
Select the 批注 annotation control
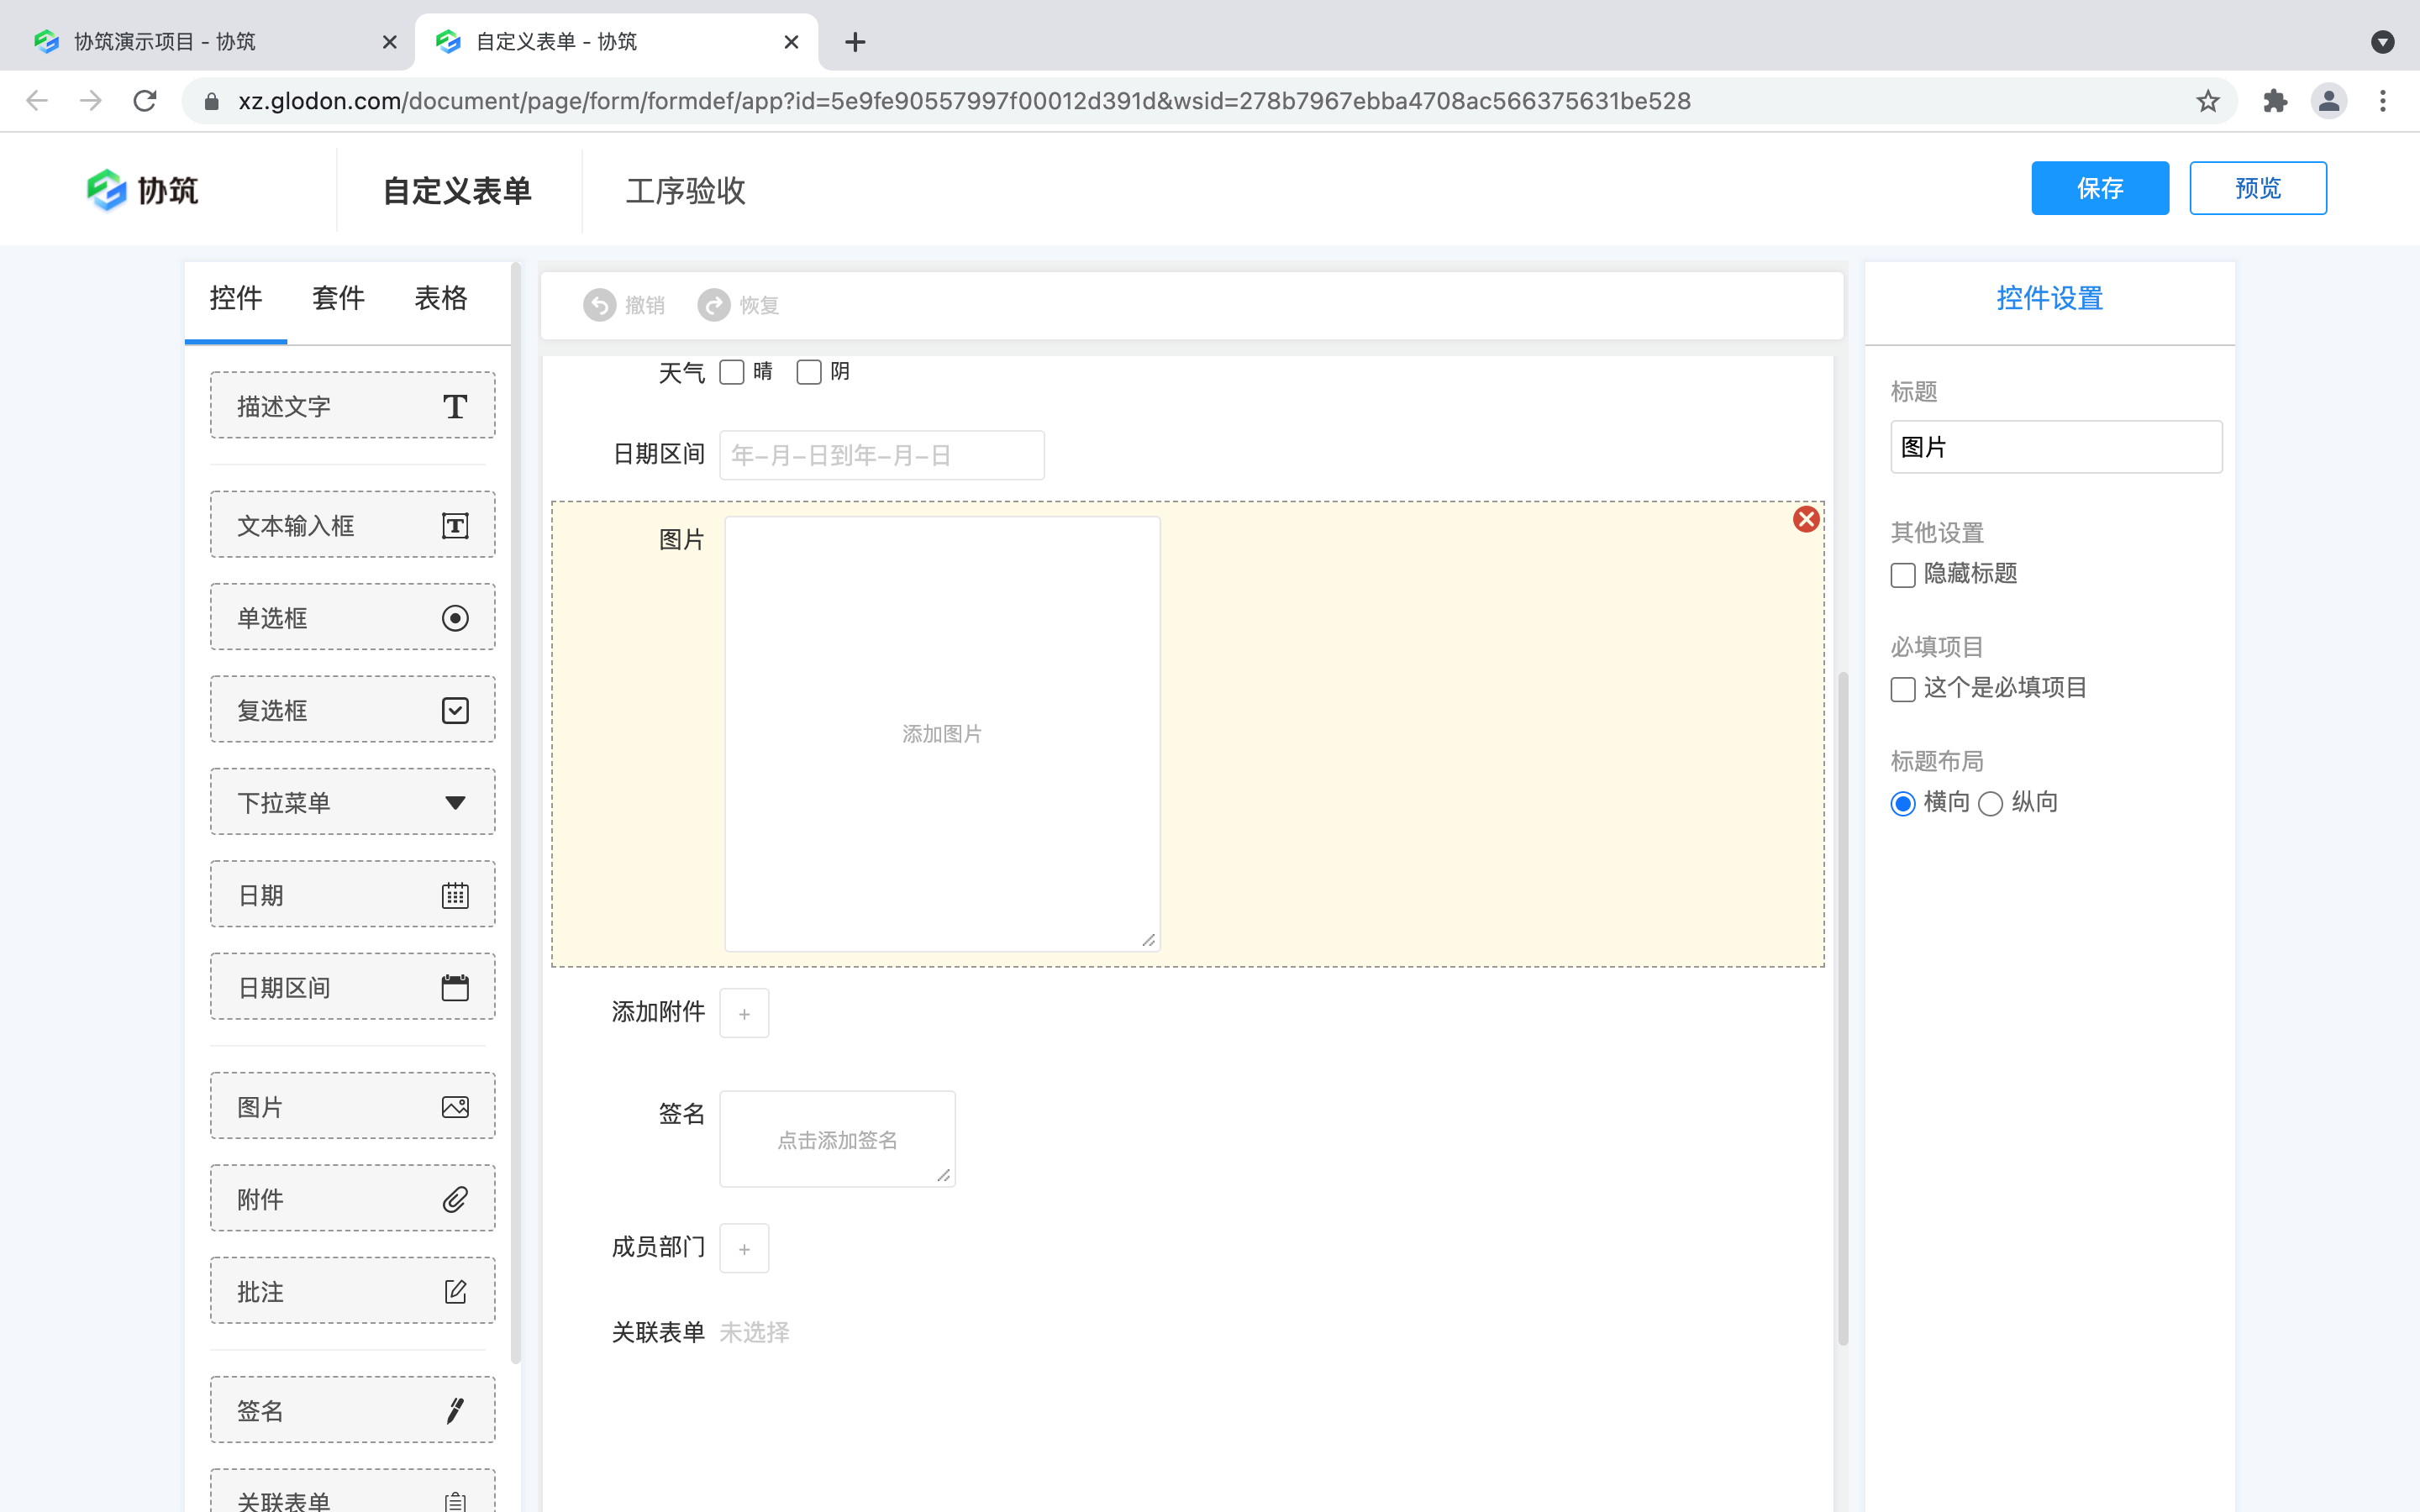[x=352, y=1290]
